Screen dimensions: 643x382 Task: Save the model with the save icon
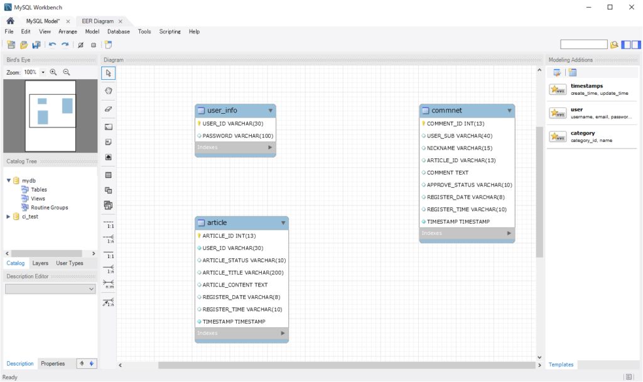click(x=36, y=45)
